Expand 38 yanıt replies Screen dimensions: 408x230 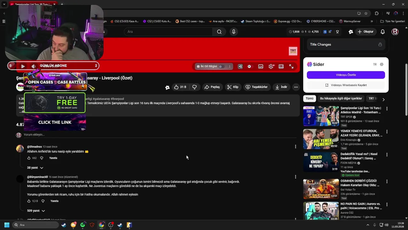tap(35, 168)
